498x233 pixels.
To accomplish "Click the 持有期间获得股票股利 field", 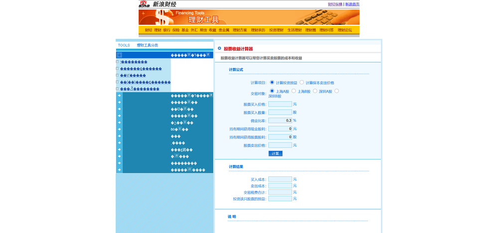I will pos(280,137).
